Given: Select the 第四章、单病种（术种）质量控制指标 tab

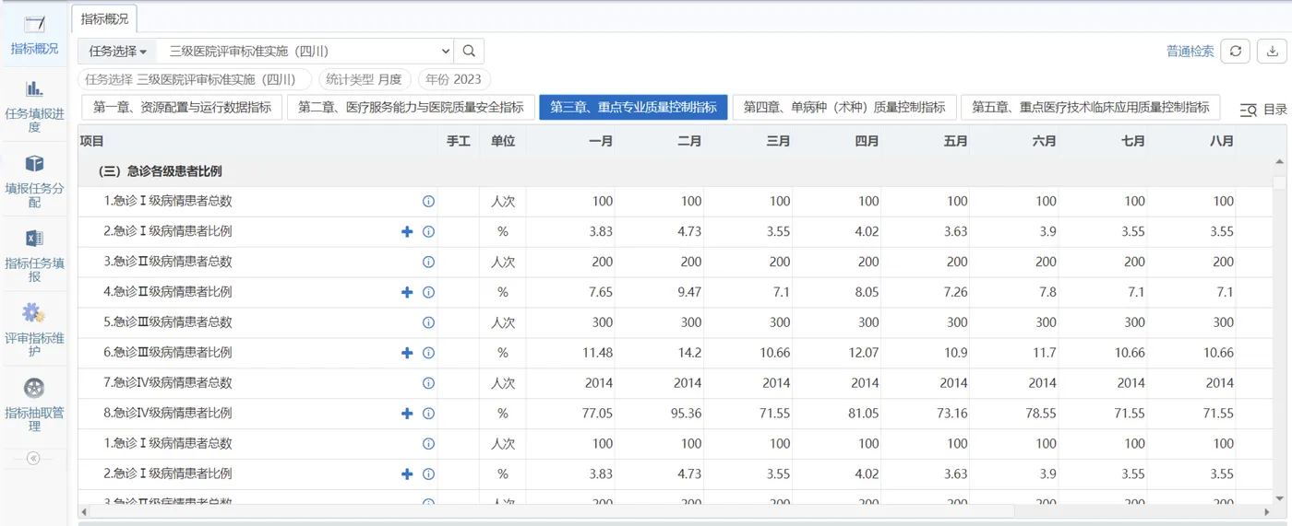Looking at the screenshot, I should pos(844,107).
